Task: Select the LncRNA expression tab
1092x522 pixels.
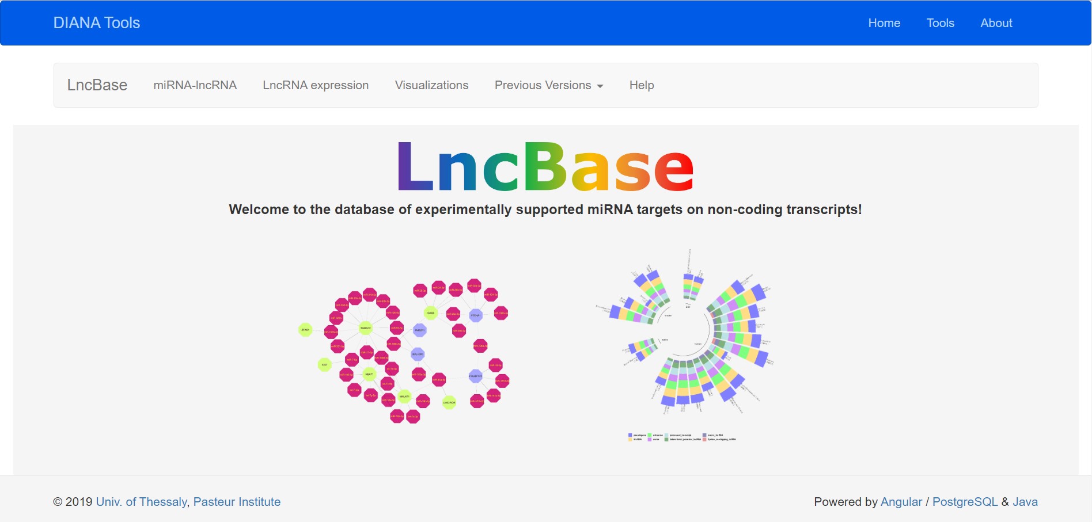Action: tap(316, 85)
